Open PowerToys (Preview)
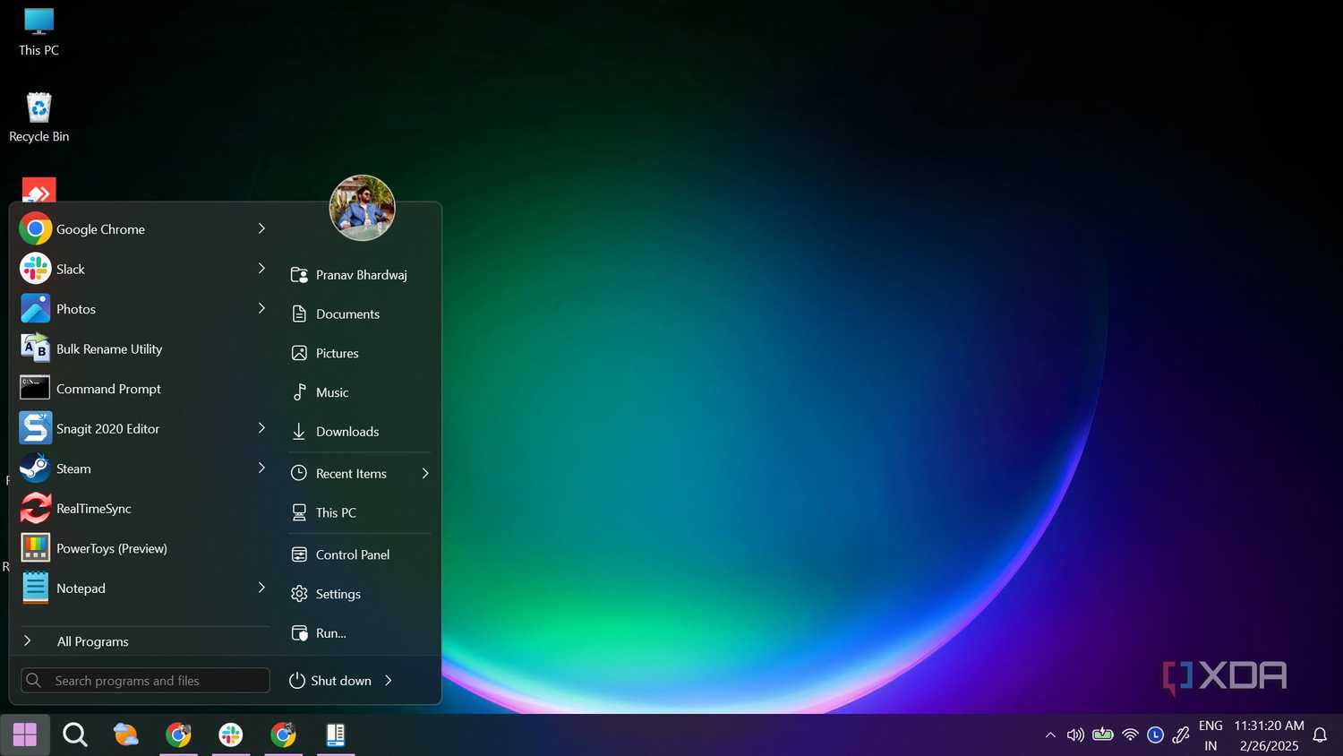 [143, 548]
